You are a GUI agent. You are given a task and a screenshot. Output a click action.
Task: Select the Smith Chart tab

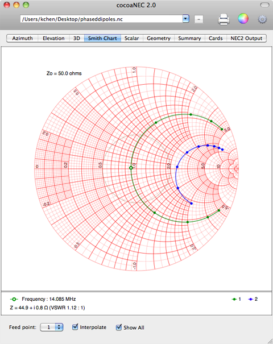[102, 38]
